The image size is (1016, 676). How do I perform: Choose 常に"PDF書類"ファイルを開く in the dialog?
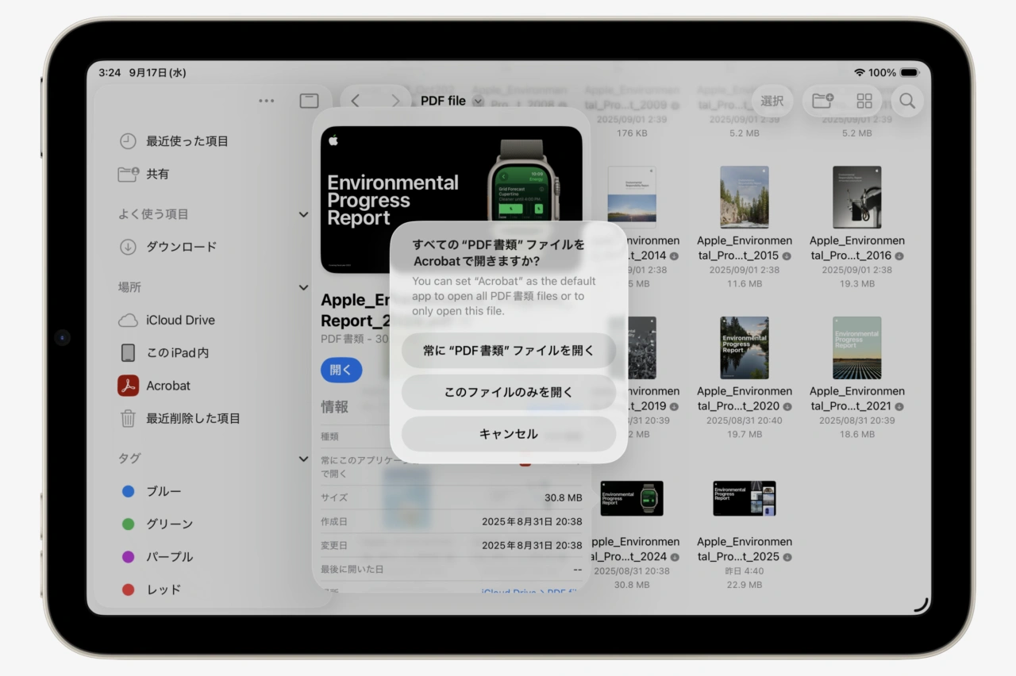tap(508, 350)
